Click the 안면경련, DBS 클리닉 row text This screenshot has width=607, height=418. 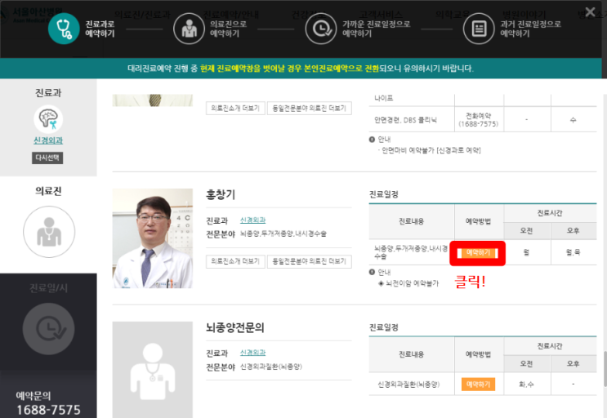point(405,120)
